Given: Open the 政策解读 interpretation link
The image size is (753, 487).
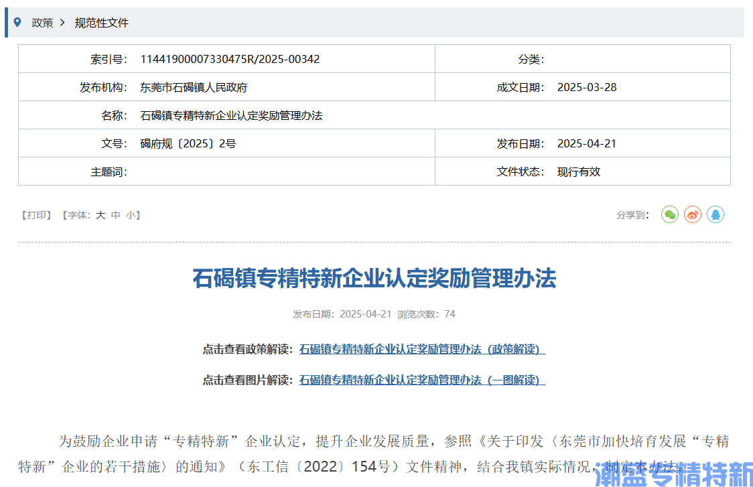Looking at the screenshot, I should coord(422,349).
